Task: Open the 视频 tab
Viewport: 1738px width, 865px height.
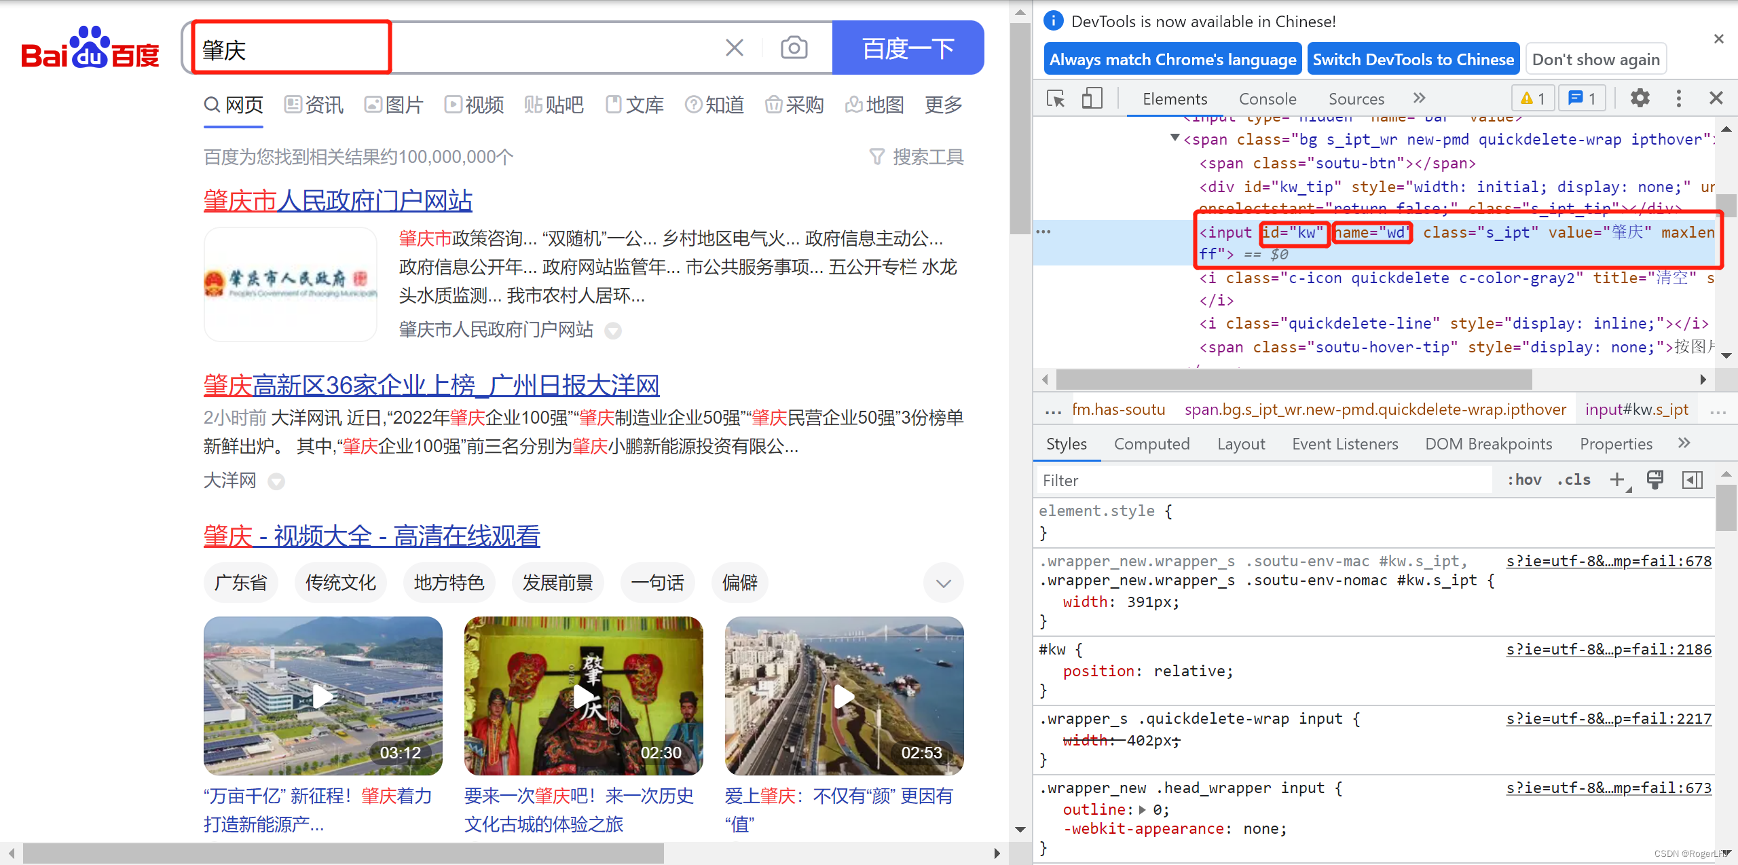Action: [474, 105]
